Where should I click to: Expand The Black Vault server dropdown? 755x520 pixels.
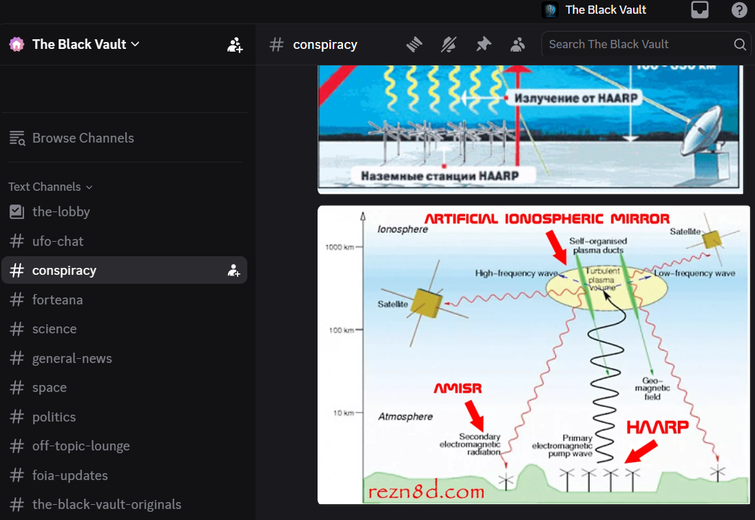135,44
